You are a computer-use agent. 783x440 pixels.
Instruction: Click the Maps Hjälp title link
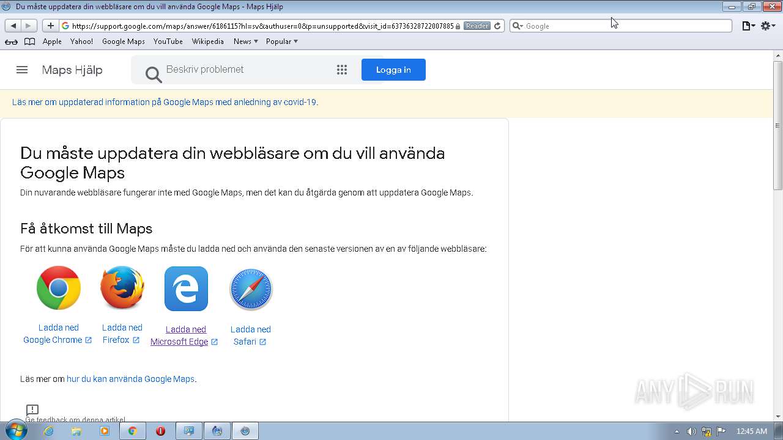(x=72, y=70)
